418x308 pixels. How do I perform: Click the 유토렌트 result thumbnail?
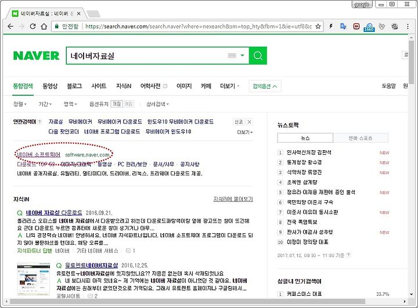(x=33, y=279)
